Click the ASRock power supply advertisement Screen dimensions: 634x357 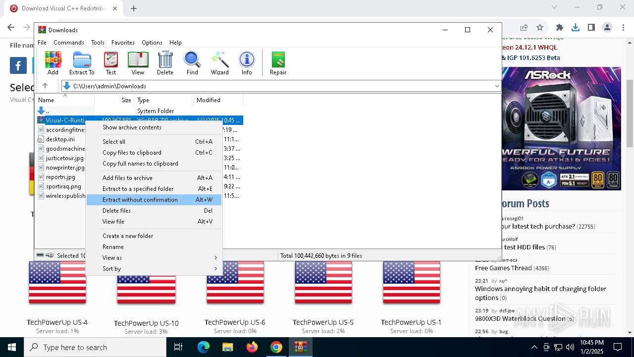pos(561,129)
